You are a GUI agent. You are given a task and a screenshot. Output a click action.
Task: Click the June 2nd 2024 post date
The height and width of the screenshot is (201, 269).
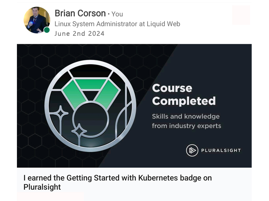coord(79,33)
